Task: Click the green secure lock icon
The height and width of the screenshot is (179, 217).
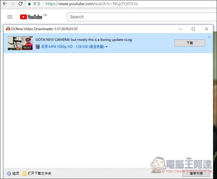Action: click(x=29, y=4)
